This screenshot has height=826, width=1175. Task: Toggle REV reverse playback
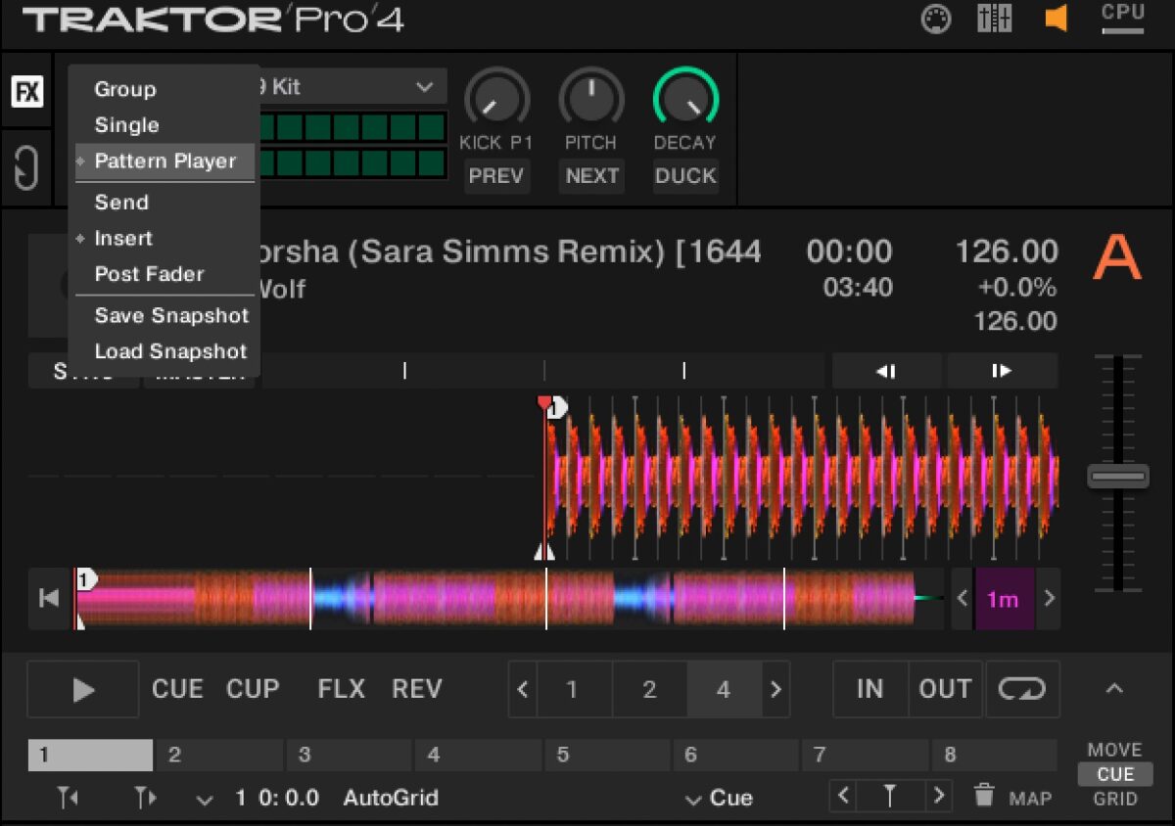tap(416, 689)
